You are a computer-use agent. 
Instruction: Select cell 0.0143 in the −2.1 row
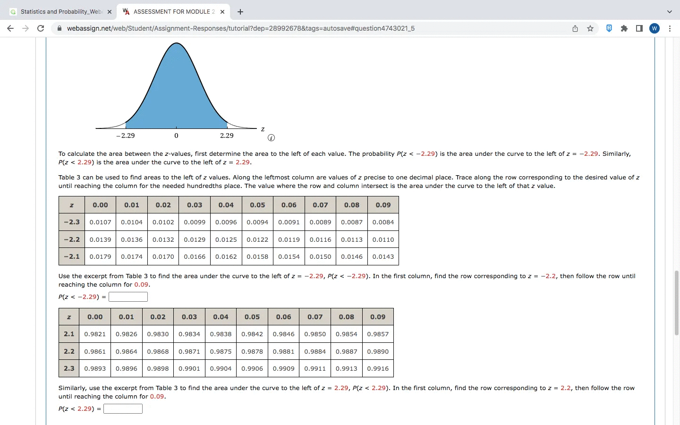(x=383, y=256)
